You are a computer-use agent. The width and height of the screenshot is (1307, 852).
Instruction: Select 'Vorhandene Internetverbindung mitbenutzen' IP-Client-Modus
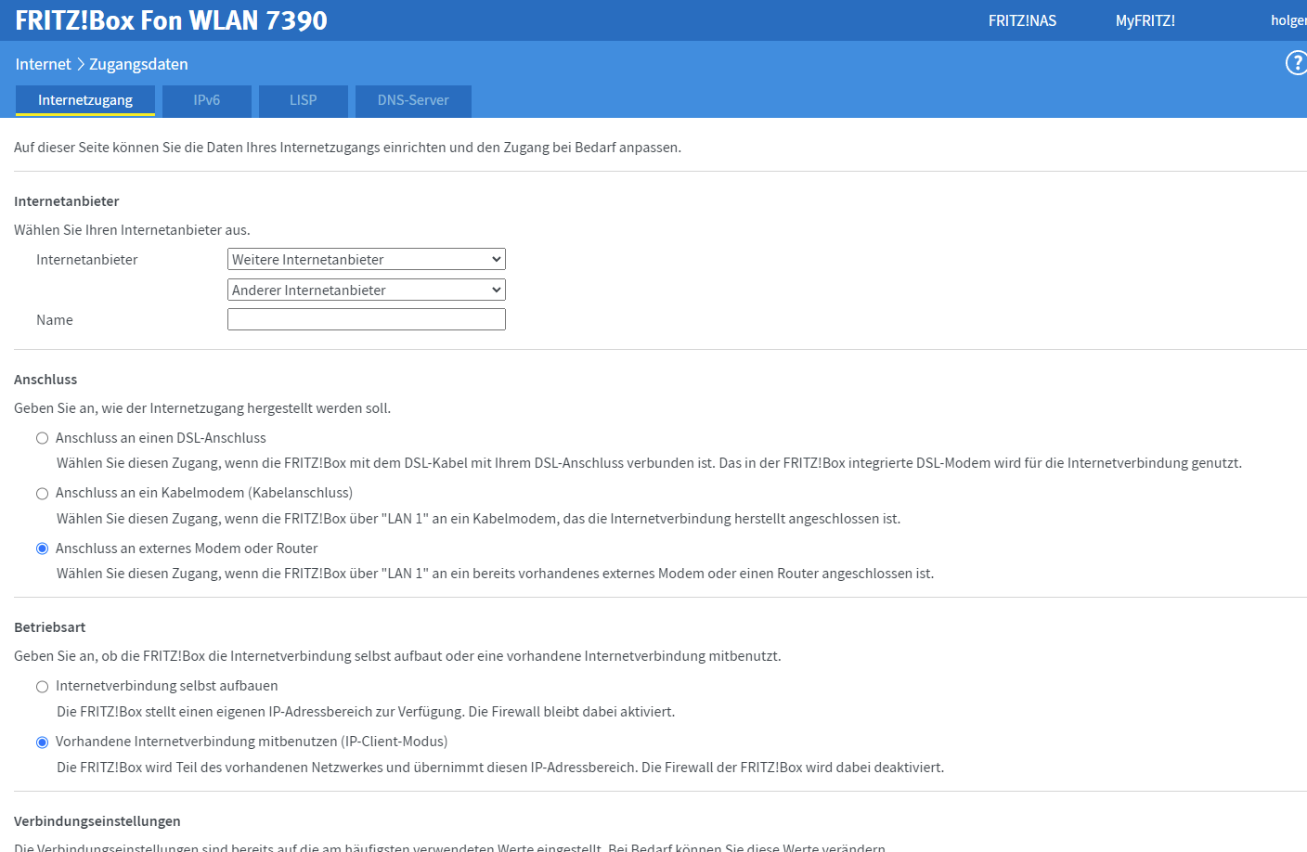pos(42,742)
